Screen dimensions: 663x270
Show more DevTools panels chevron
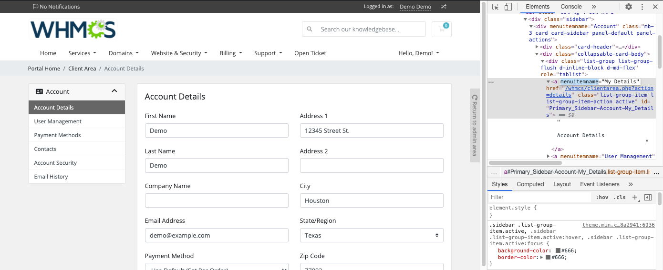pos(594,7)
